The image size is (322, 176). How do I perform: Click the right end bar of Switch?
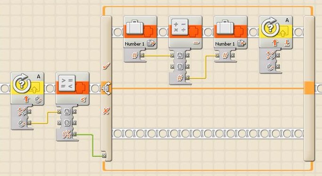pyautogui.click(x=309, y=88)
